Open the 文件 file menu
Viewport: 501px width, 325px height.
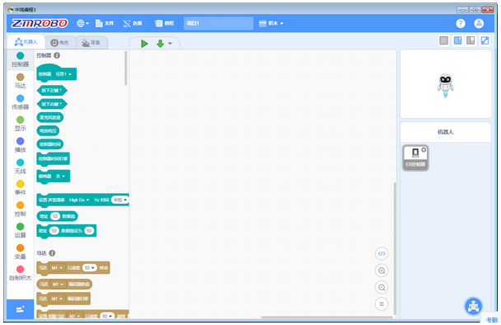[105, 23]
